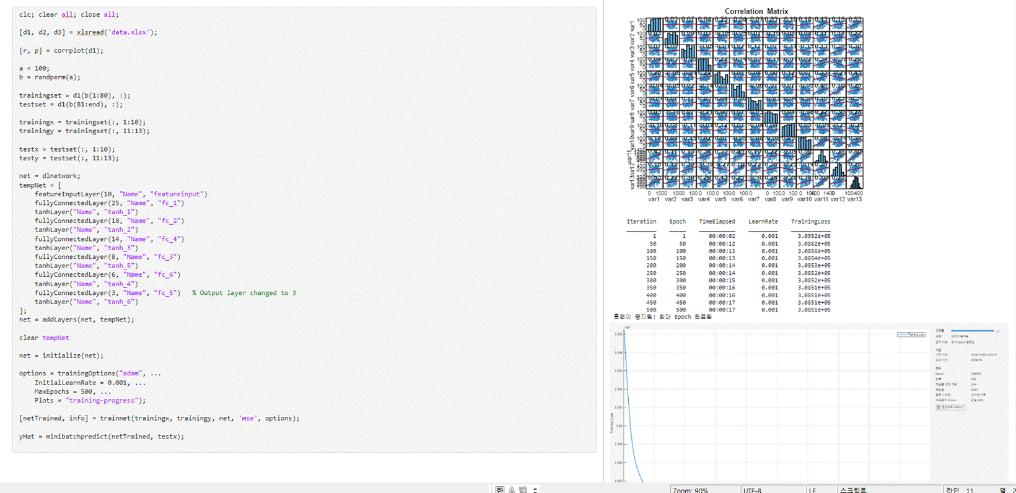This screenshot has height=493, width=1016.
Task: Click the var13 histogram in the correlation plot
Action: [854, 182]
